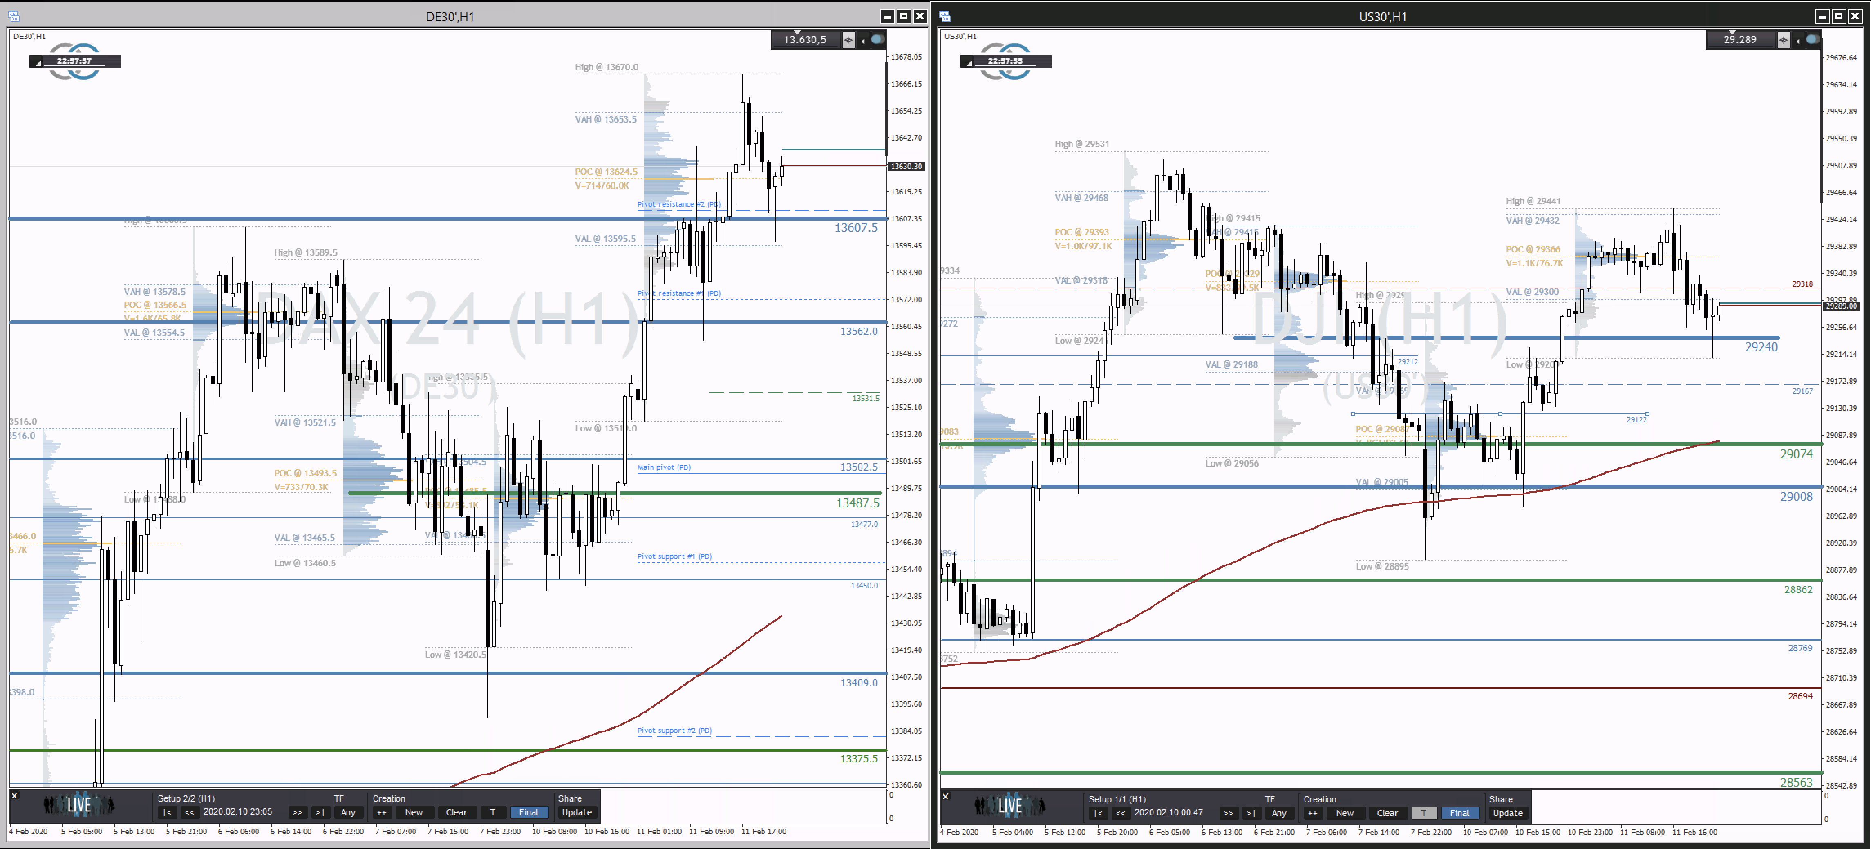This screenshot has height=849, width=1871.
Task: Click the Pivot support #1 (PD) label
Action: (675, 557)
